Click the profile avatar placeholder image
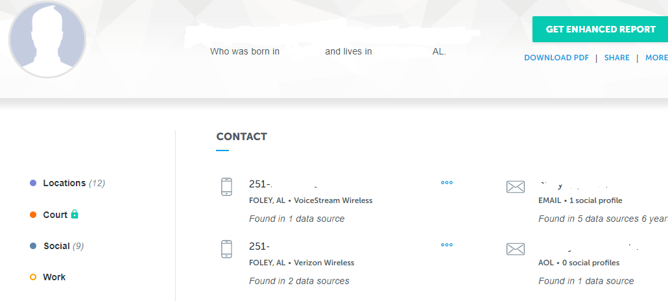This screenshot has width=668, height=301. pos(47,38)
